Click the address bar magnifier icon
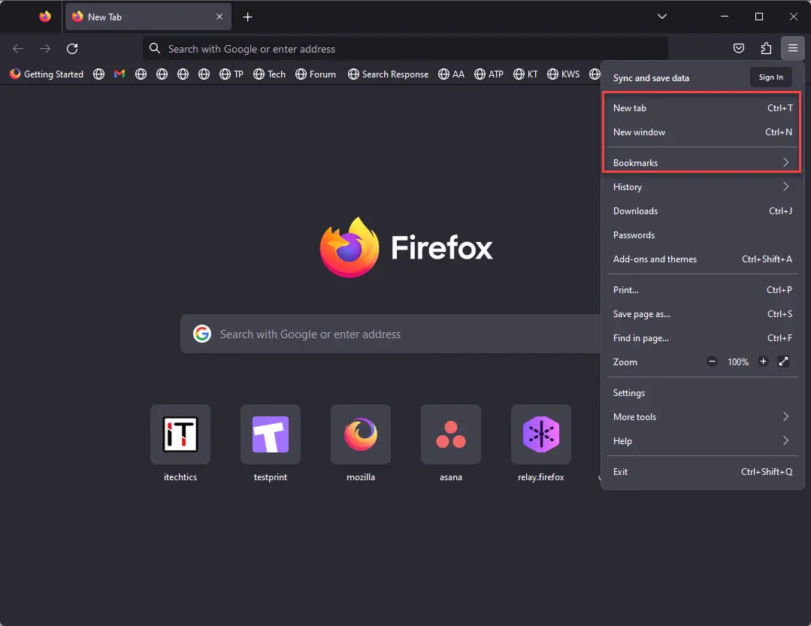 pyautogui.click(x=154, y=48)
